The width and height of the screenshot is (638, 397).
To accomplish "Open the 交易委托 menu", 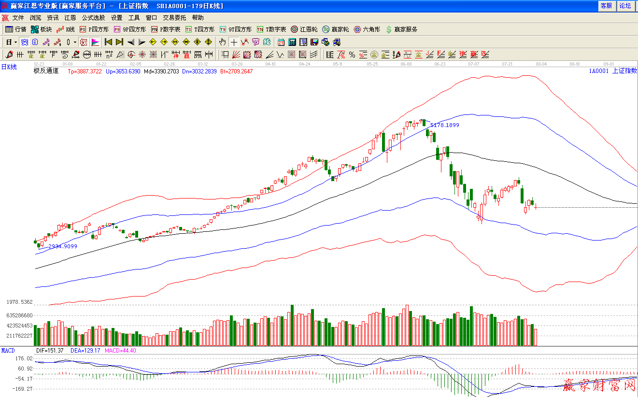I will (174, 18).
